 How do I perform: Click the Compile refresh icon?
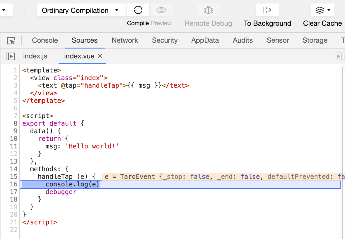138,10
